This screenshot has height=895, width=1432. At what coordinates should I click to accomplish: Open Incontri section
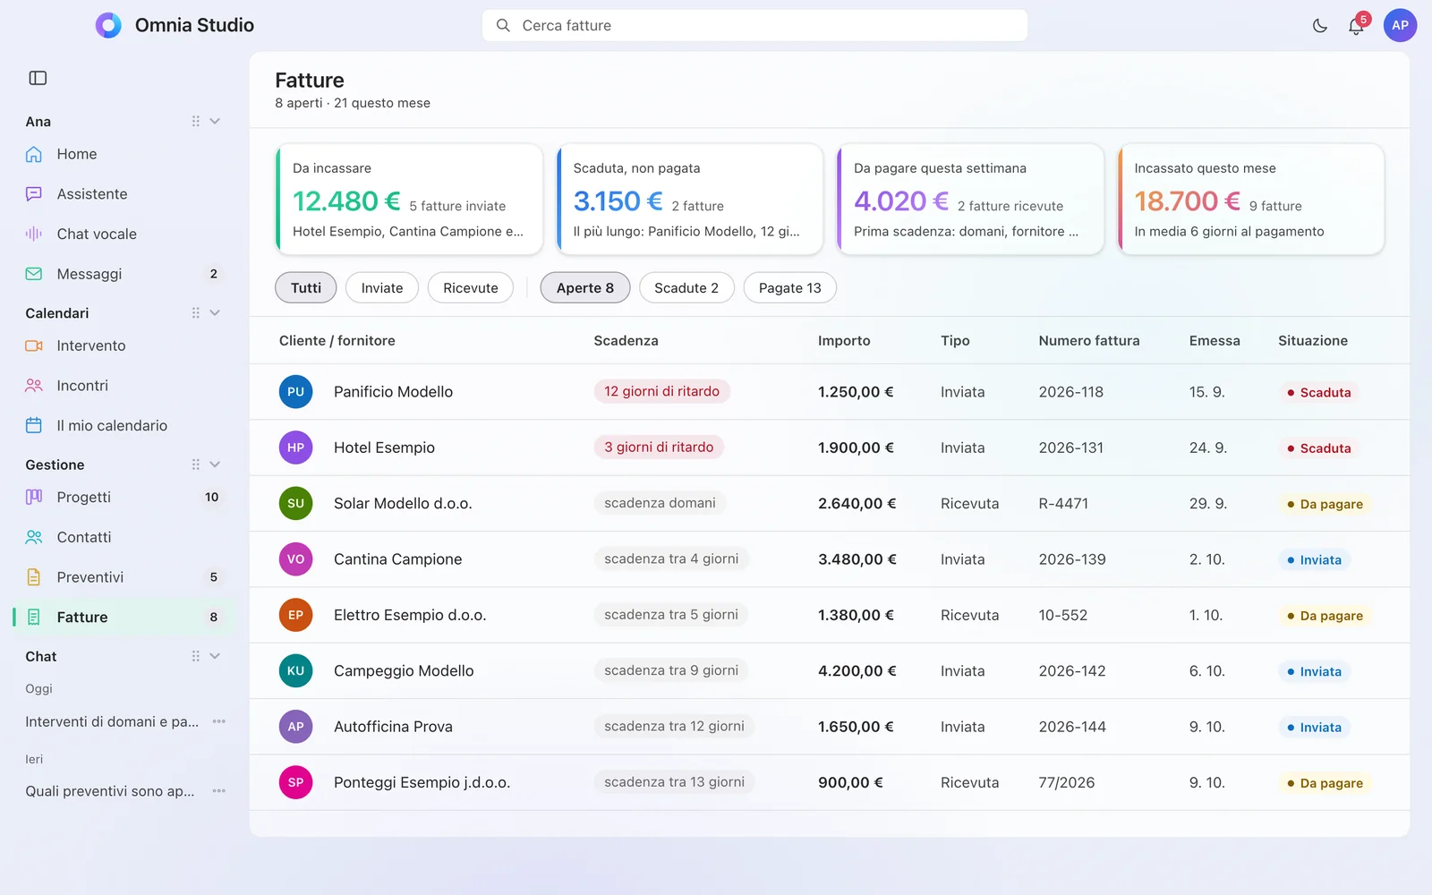pyautogui.click(x=124, y=386)
